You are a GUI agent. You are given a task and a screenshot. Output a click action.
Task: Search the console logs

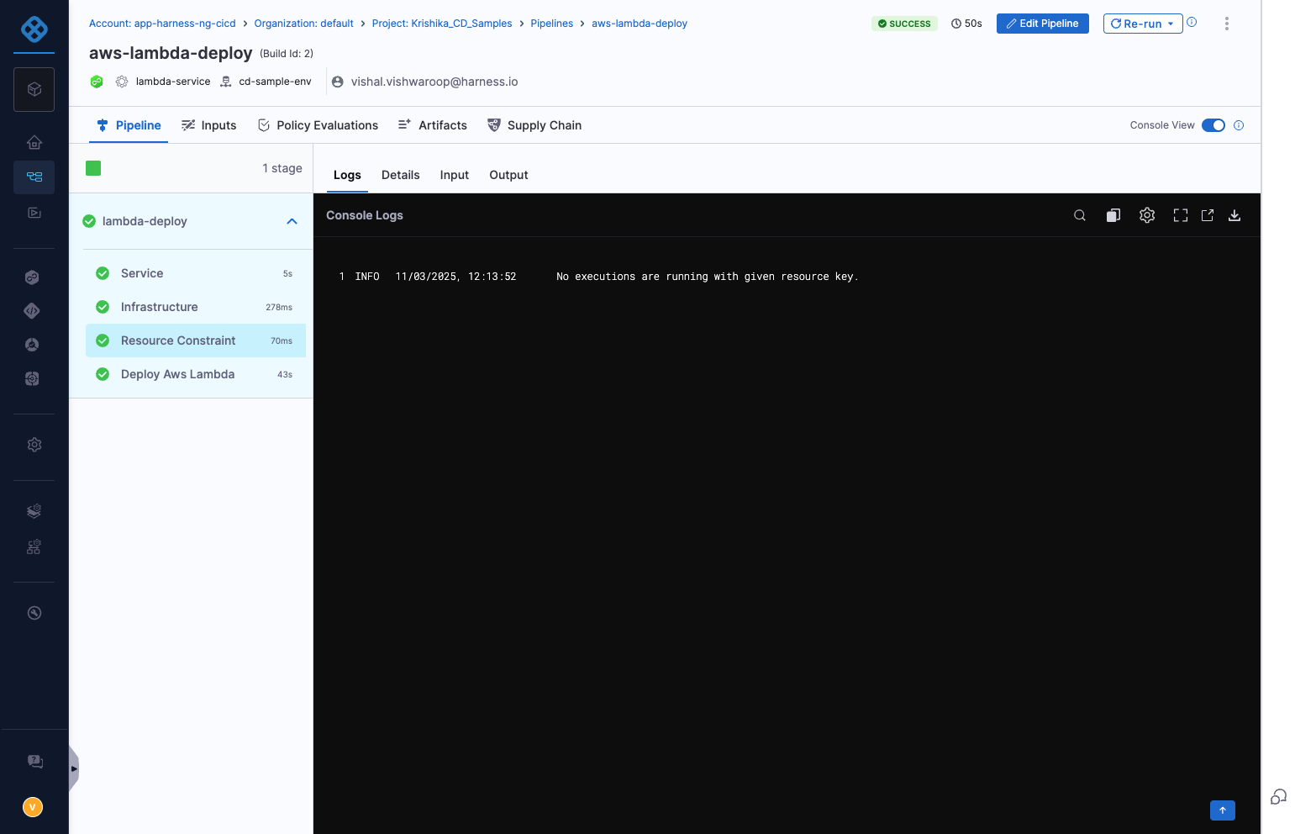point(1080,215)
